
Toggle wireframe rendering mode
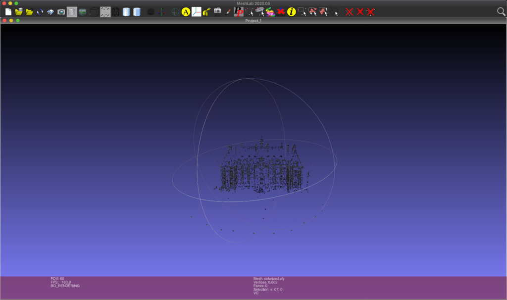[x=116, y=12]
